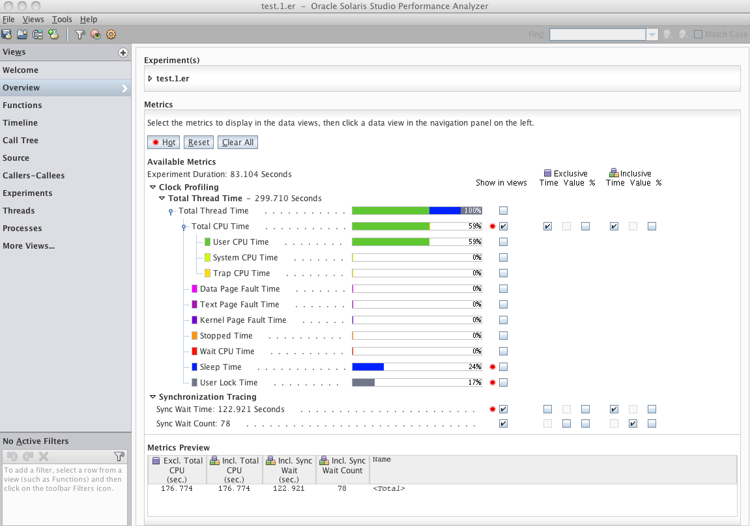Image resolution: width=750 pixels, height=526 pixels.
Task: Click the Profile Application toolbar icon
Action: (x=7, y=35)
